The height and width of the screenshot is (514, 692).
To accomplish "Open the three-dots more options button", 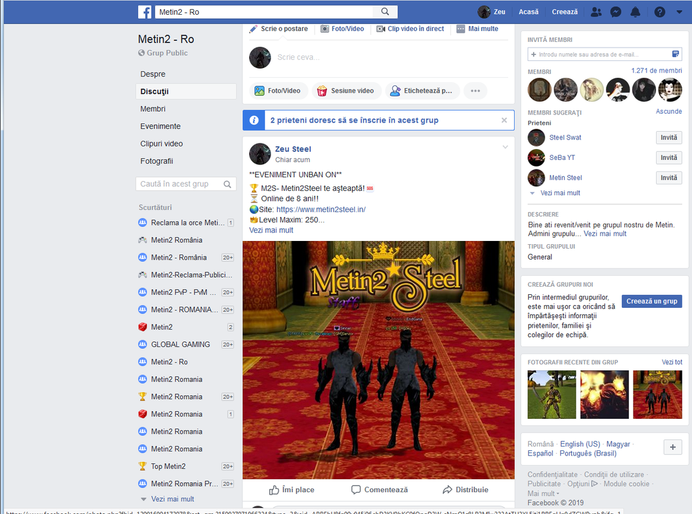I will tap(475, 91).
